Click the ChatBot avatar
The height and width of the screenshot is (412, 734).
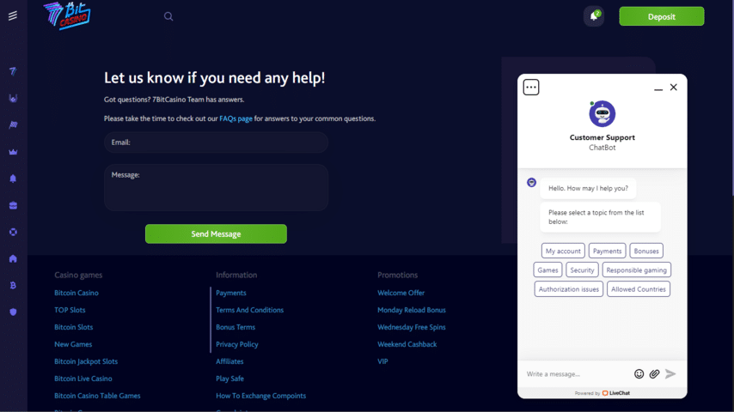(602, 113)
